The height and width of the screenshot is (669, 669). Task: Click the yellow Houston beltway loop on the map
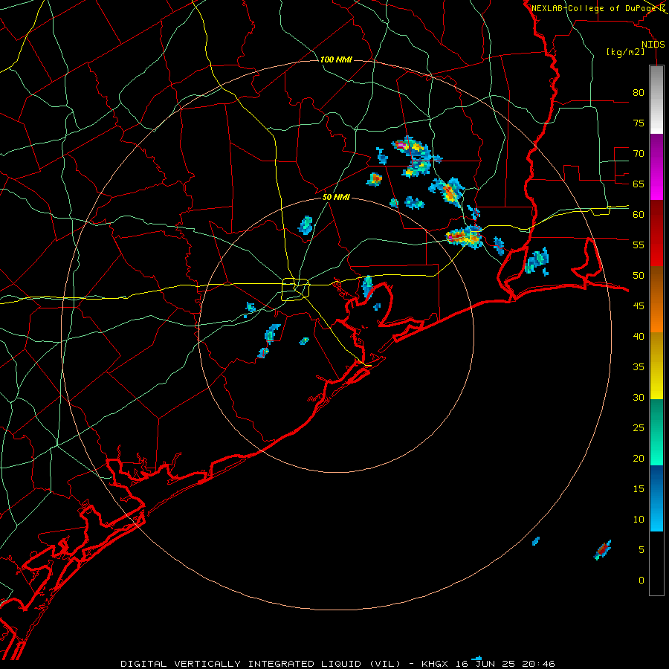click(x=295, y=289)
